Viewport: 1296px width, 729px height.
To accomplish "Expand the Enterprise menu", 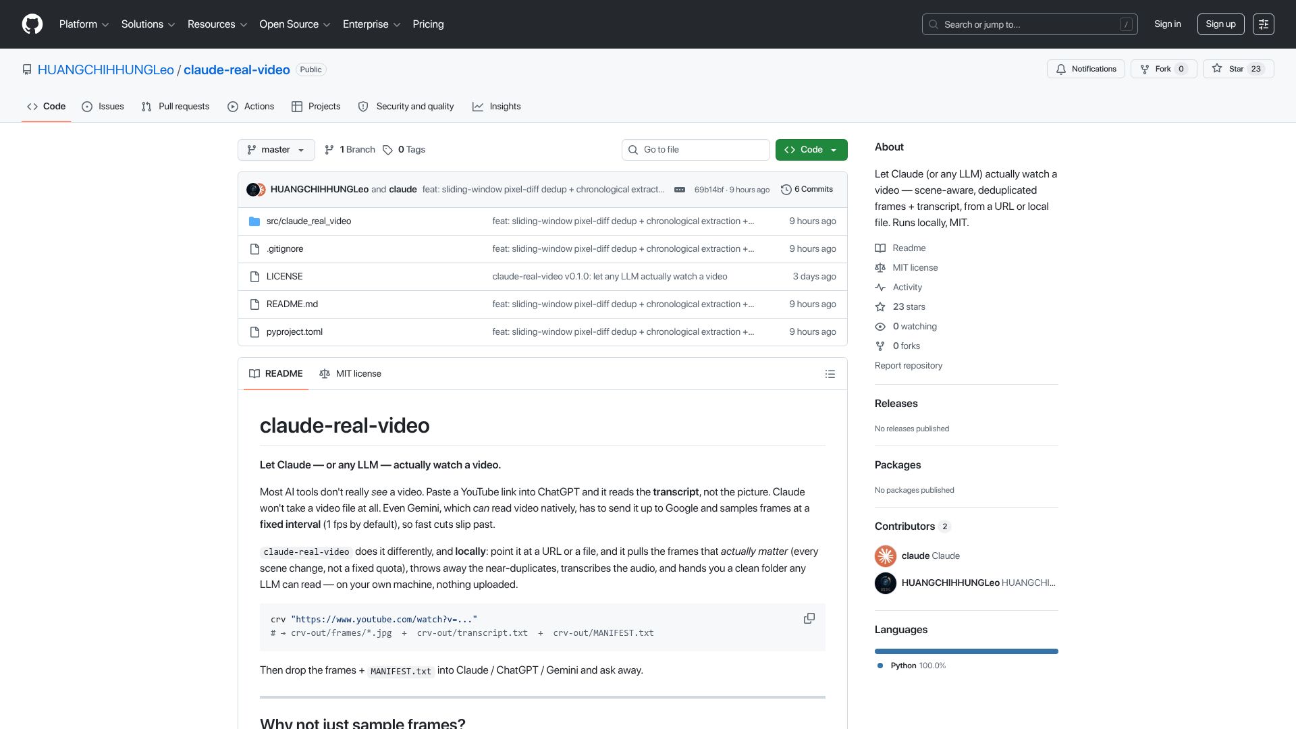I will [371, 24].
